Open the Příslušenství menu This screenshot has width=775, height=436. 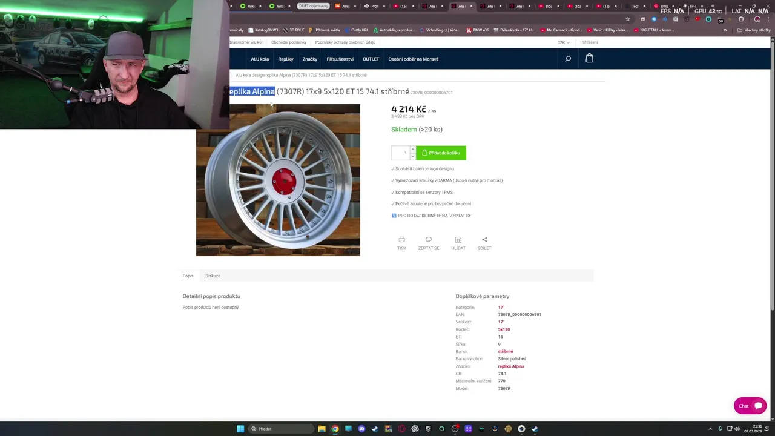(340, 59)
